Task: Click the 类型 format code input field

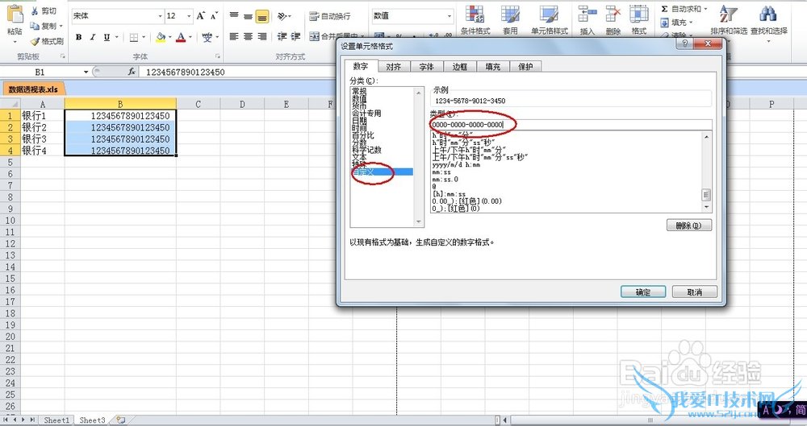Action: coord(570,125)
